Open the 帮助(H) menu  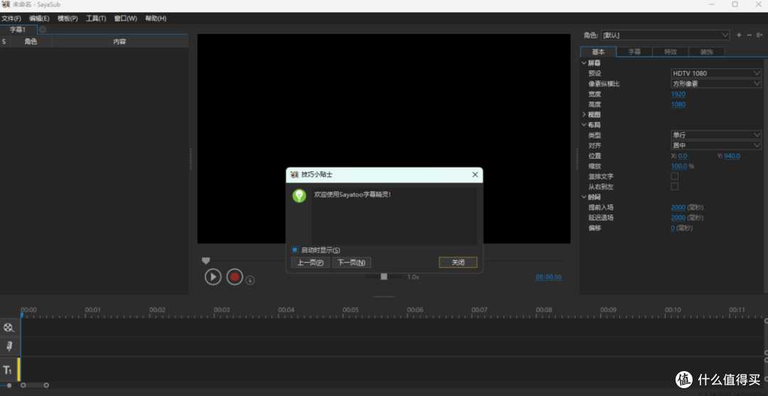click(156, 18)
